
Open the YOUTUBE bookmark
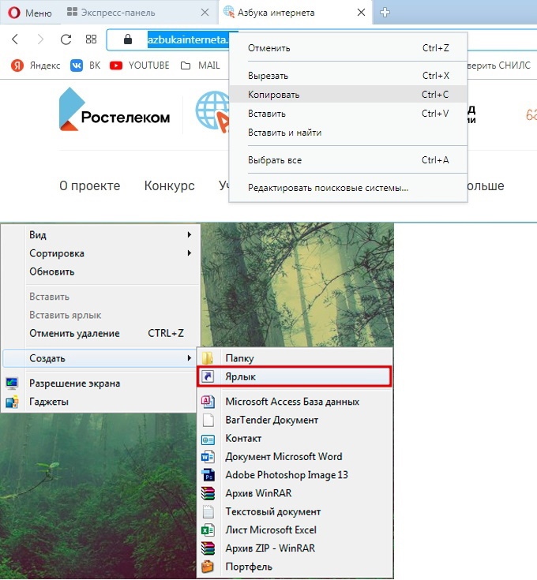click(140, 65)
